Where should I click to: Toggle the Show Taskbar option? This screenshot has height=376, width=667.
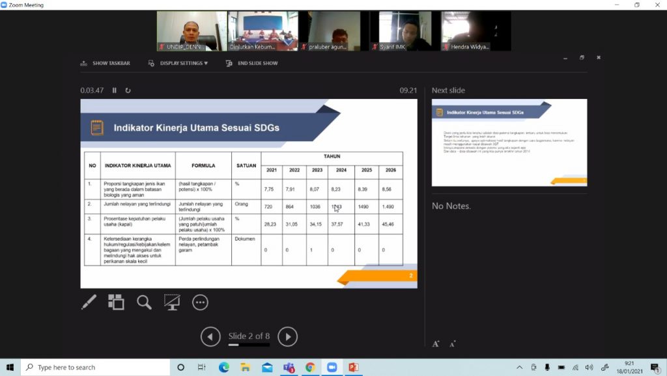[105, 63]
